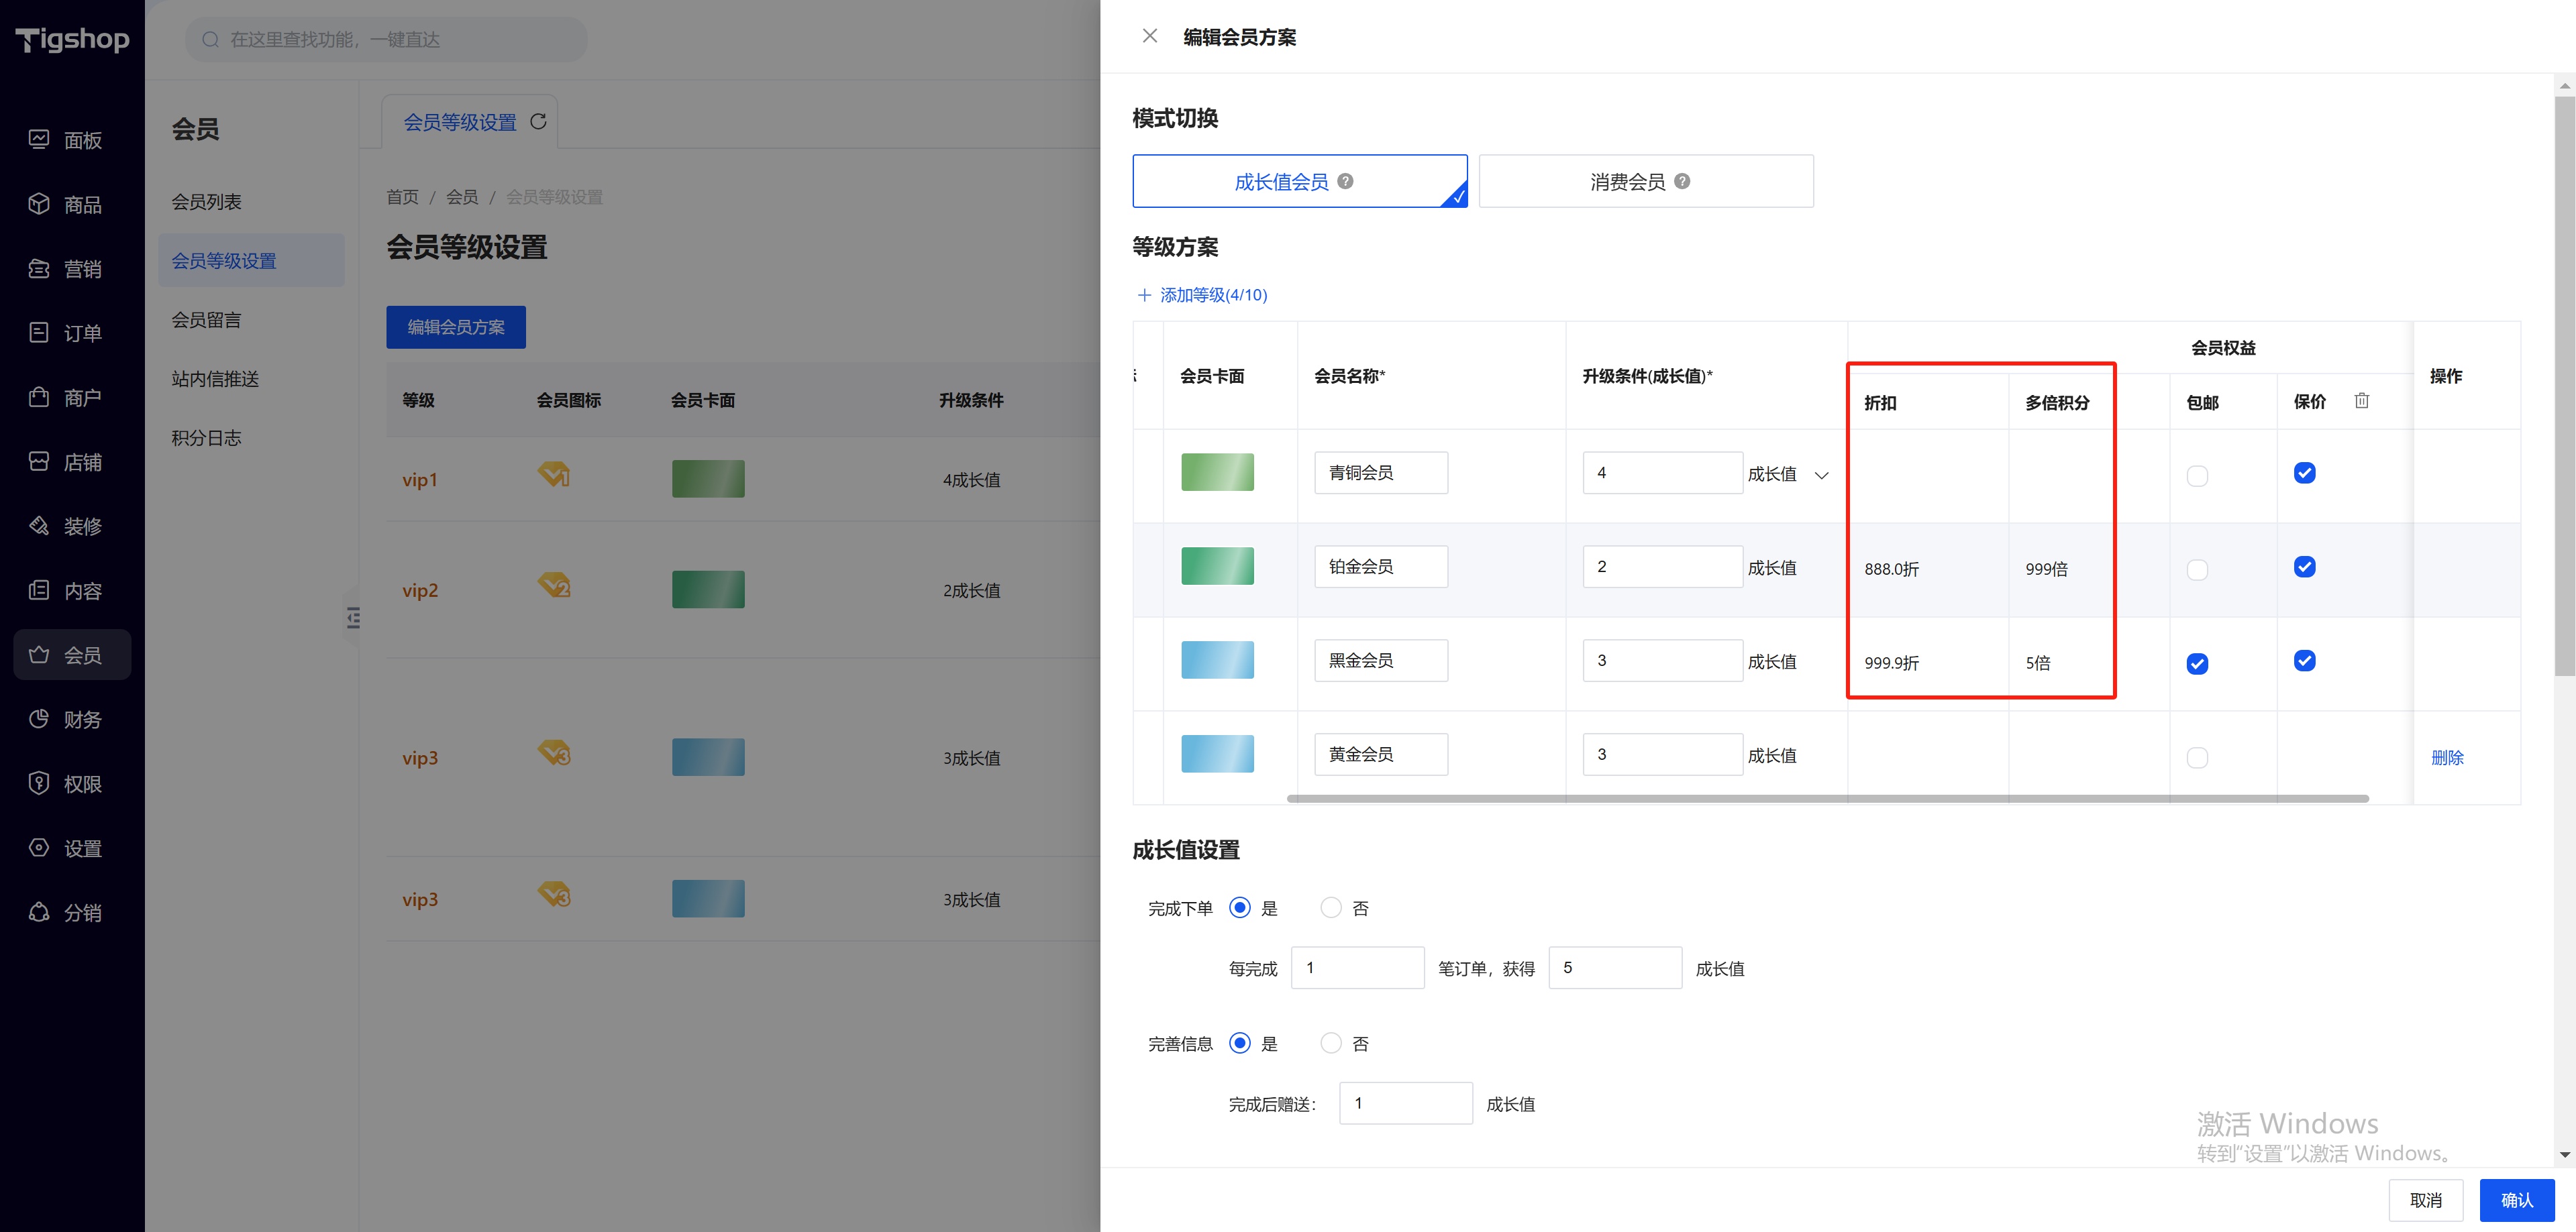Toggle 包邮 checkbox for 青铜会员
This screenshot has height=1232, width=2576.
point(2197,475)
